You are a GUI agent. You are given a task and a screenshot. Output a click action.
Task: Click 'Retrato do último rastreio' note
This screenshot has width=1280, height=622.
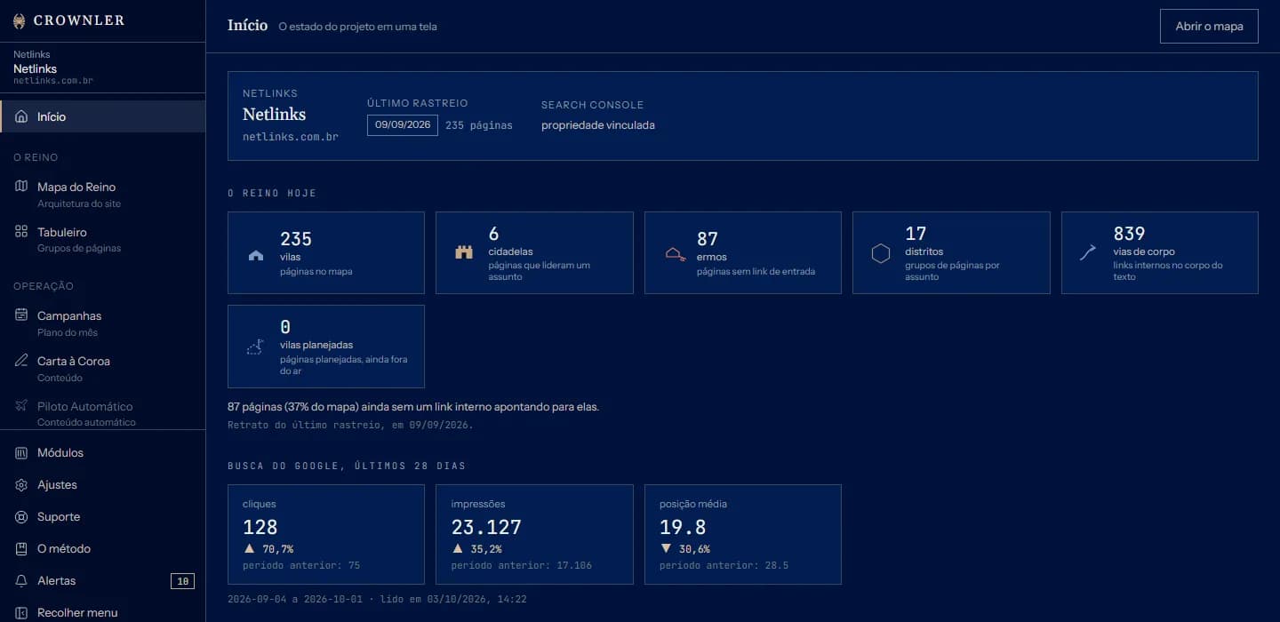(x=350, y=425)
